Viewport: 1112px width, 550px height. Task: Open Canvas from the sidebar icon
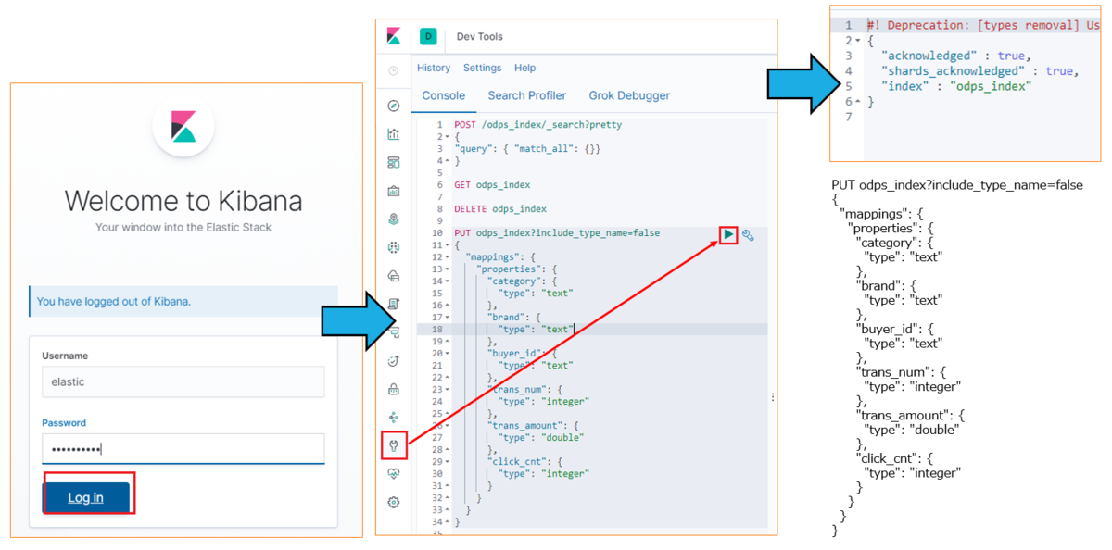394,191
